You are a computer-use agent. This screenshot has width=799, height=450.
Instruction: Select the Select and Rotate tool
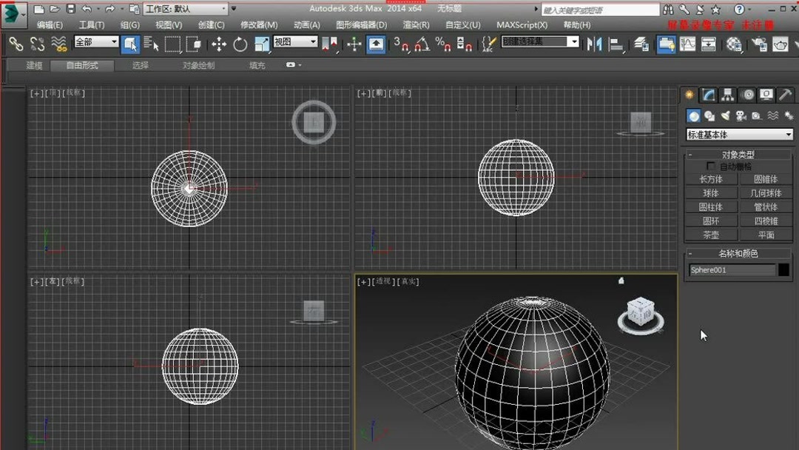coord(240,45)
